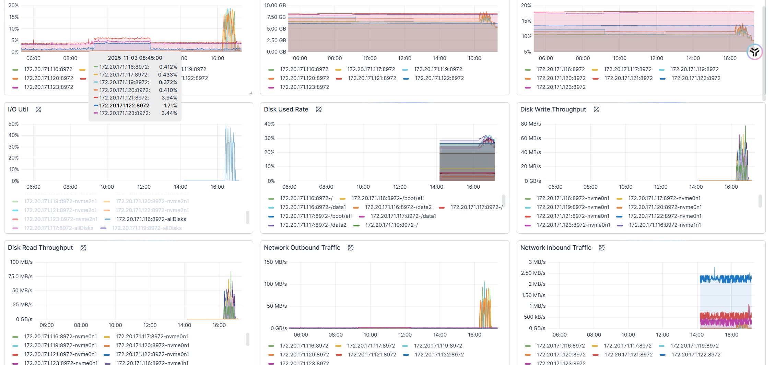
Task: Open the Disk Used Rate panel title menu
Action: coord(286,109)
